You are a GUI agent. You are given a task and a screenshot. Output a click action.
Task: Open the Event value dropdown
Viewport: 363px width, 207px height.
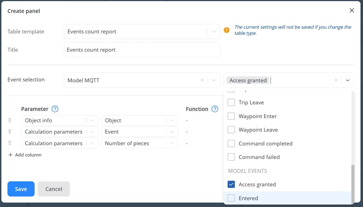click(140, 132)
